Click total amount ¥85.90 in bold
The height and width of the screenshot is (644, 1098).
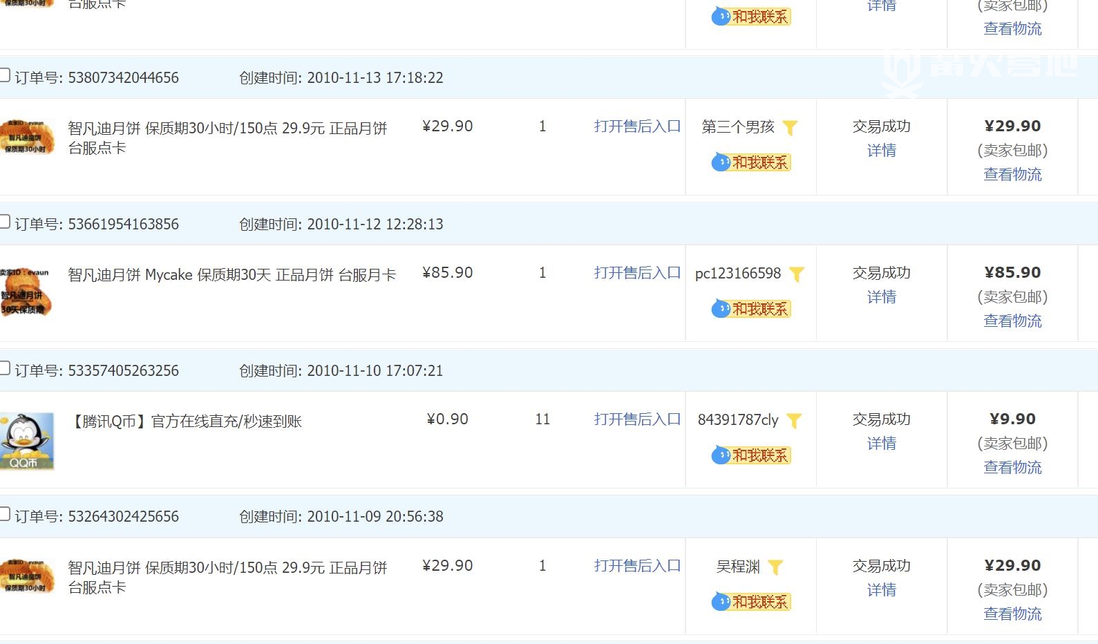[1012, 273]
